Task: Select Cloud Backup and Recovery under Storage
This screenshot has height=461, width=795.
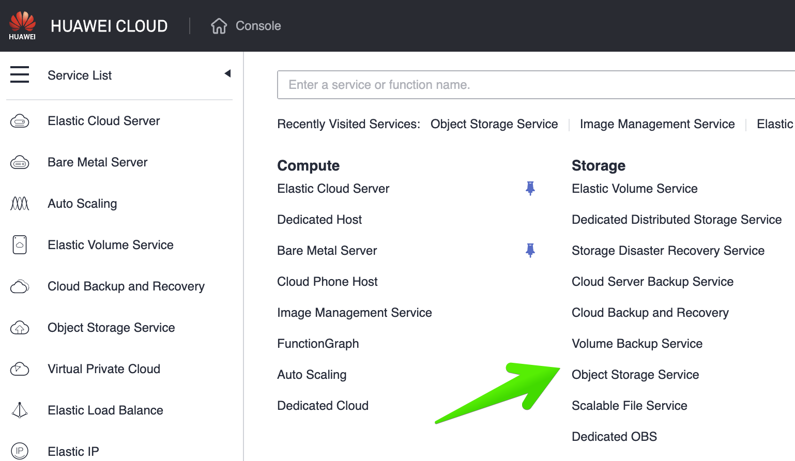Action: (x=650, y=313)
